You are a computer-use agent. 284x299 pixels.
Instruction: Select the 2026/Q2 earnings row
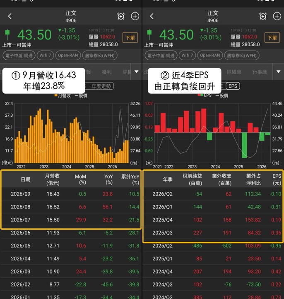[213, 194]
